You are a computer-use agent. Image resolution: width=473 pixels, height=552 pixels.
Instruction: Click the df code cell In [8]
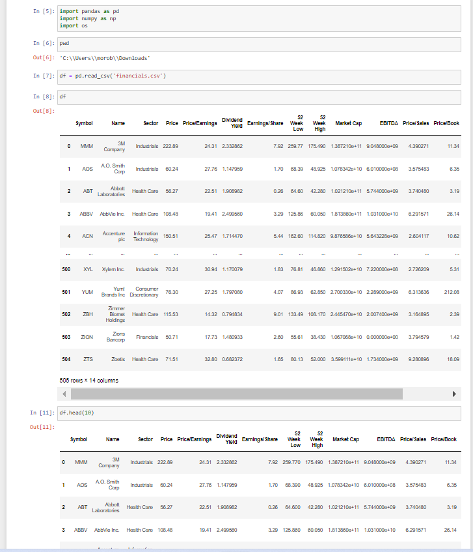click(x=259, y=98)
